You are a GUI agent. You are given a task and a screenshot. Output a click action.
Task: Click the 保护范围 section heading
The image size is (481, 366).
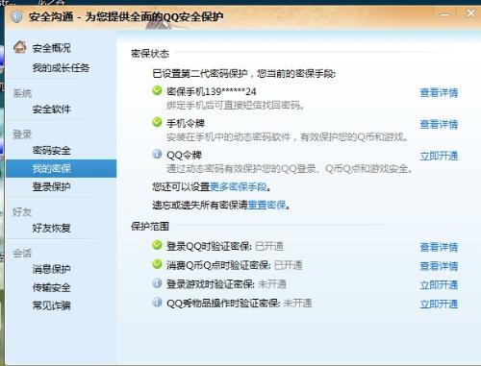click(x=150, y=227)
